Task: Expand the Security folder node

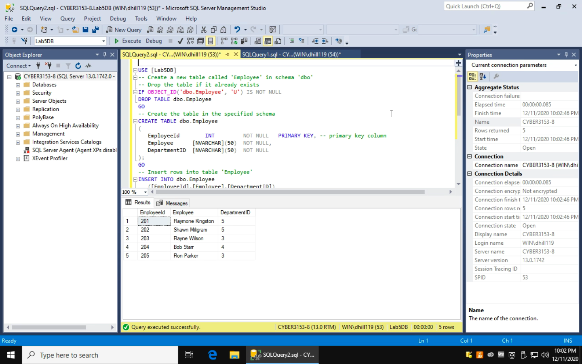Action: pos(18,93)
